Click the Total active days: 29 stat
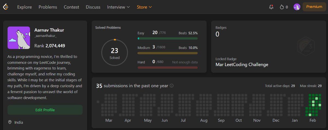The width and height of the screenshot is (328, 130). 280,86
